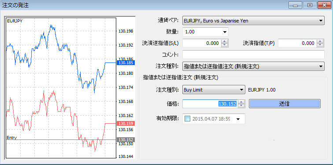Increase the T/P value with up arrow

(320, 41)
